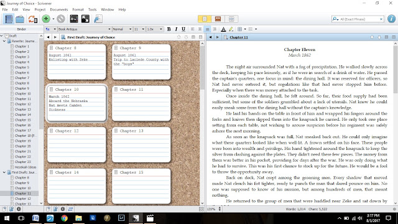Toggle underline formatting

pos(183,29)
